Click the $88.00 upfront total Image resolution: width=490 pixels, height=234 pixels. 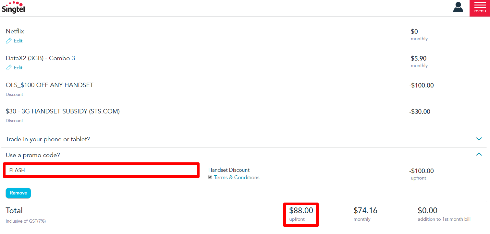coord(301,211)
